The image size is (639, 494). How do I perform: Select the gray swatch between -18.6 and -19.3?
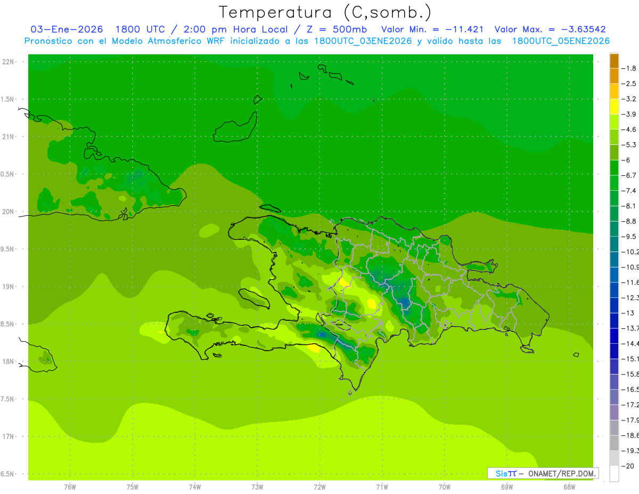[x=614, y=443]
